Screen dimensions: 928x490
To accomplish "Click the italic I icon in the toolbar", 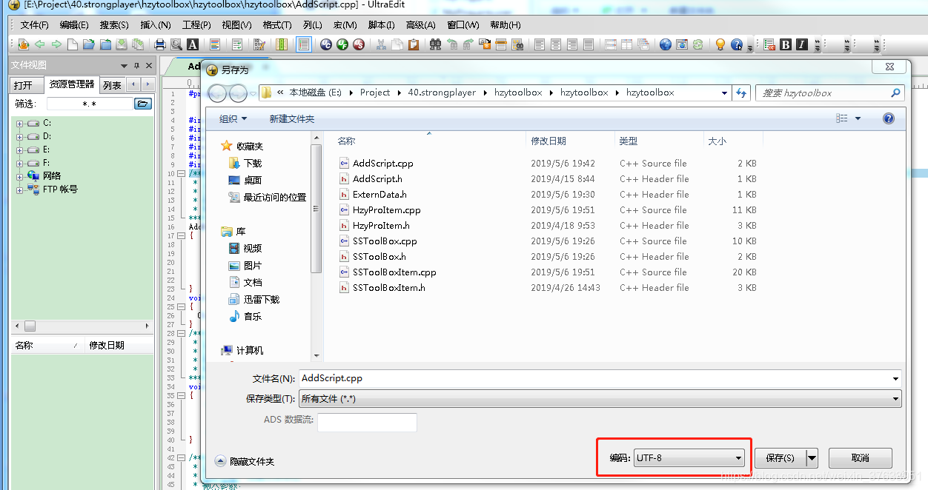I will tap(801, 44).
